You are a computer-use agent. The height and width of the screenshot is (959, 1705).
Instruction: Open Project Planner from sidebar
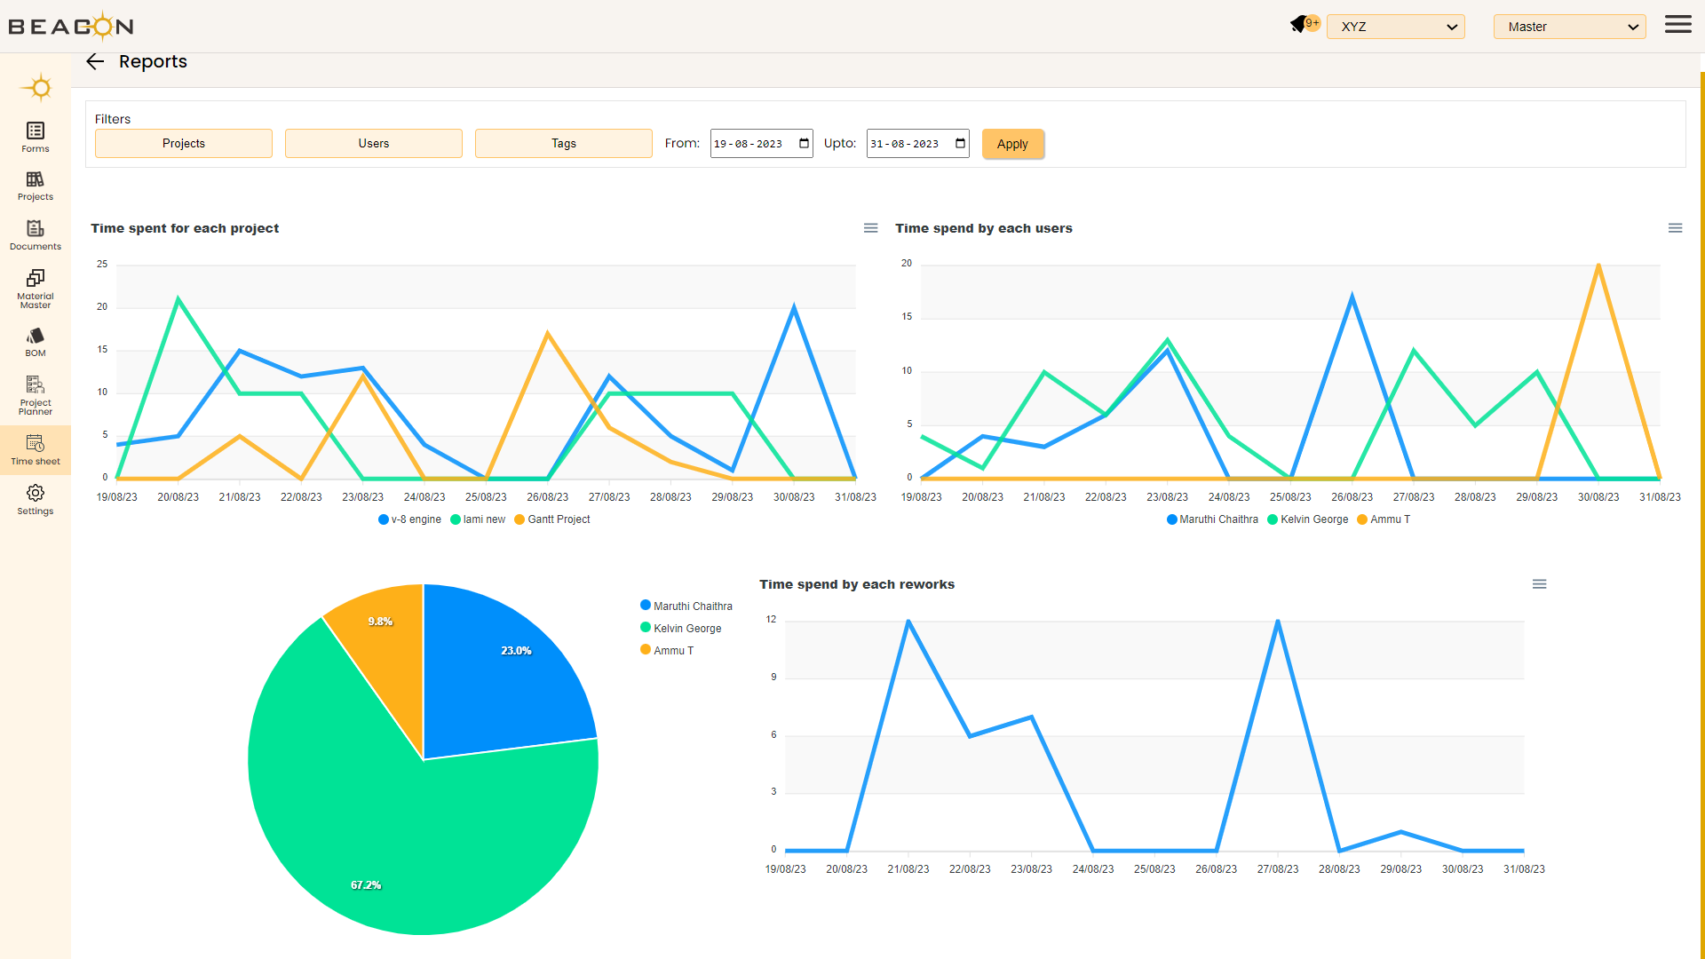coord(36,394)
